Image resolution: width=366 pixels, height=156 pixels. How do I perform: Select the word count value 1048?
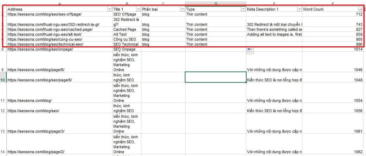tap(358, 80)
